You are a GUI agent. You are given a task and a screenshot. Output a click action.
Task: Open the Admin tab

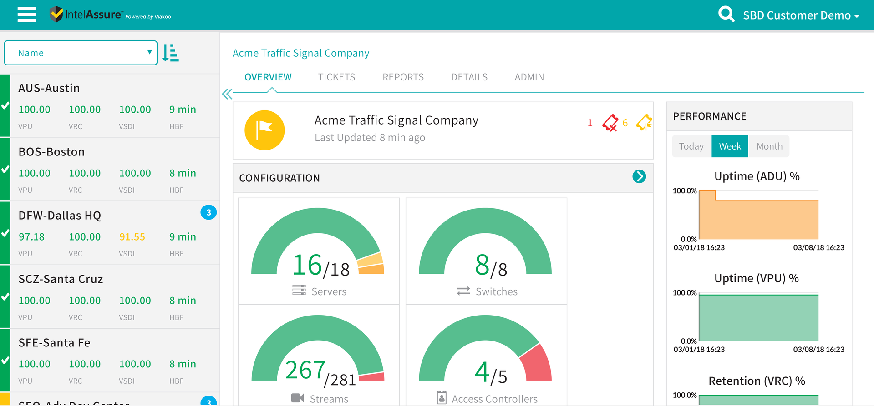tap(529, 77)
